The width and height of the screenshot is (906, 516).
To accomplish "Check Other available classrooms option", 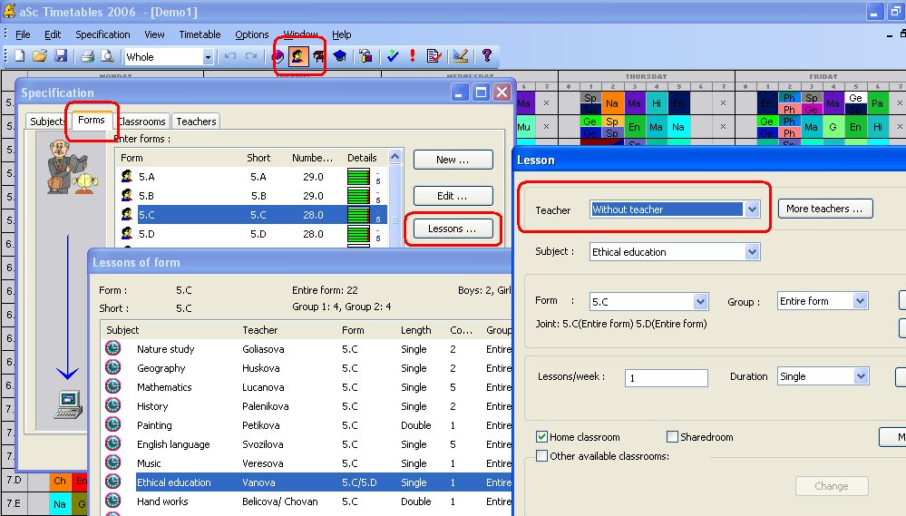I will pos(542,456).
